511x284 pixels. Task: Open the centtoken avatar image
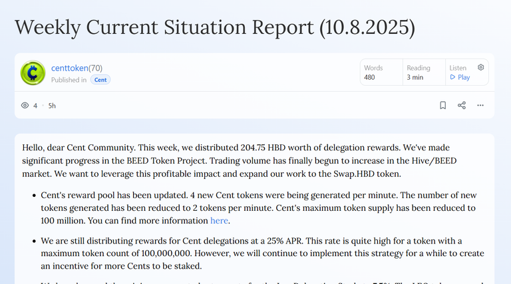[x=33, y=72]
